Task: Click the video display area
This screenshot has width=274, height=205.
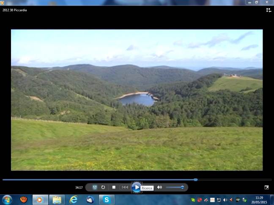Action: (137, 100)
